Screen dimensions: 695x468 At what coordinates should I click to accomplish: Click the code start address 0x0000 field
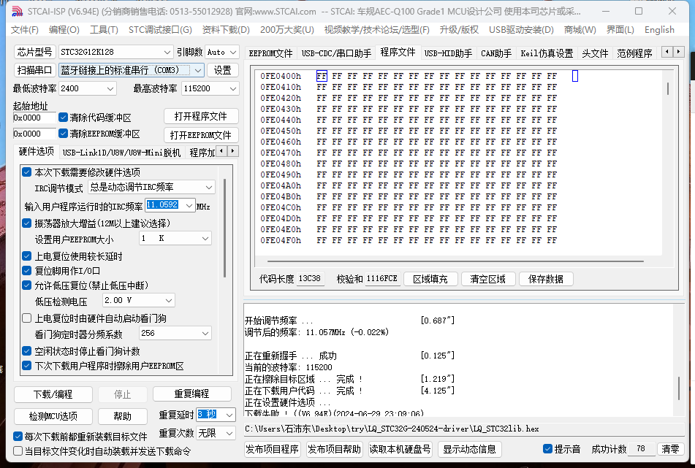click(x=34, y=118)
